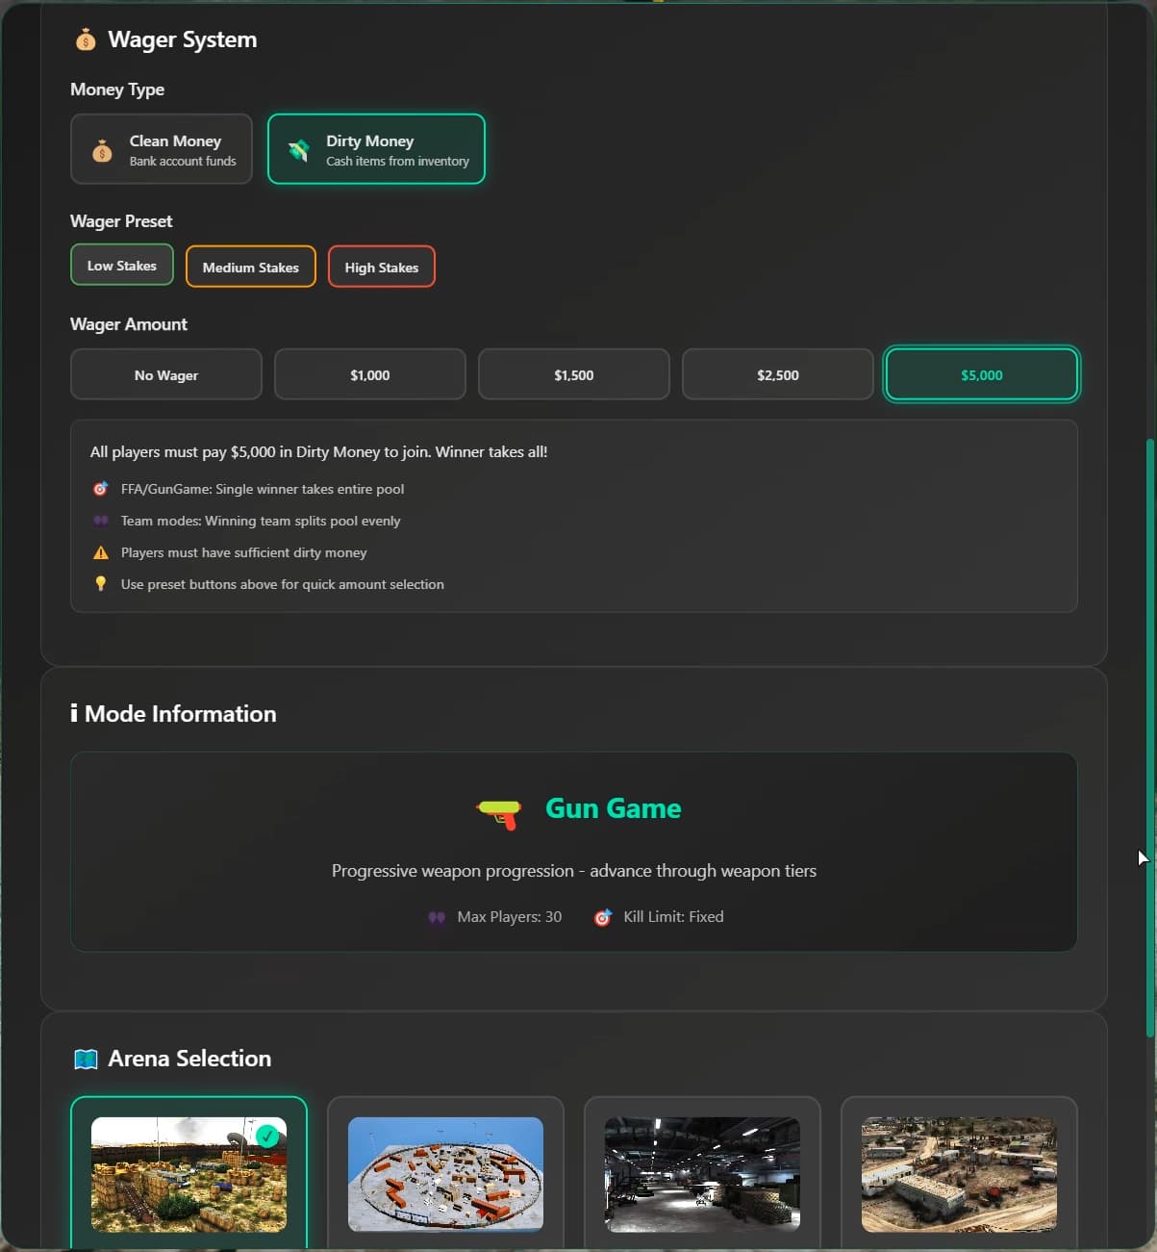Click the target icon beside Kill Limit: Fixed

[x=603, y=917]
